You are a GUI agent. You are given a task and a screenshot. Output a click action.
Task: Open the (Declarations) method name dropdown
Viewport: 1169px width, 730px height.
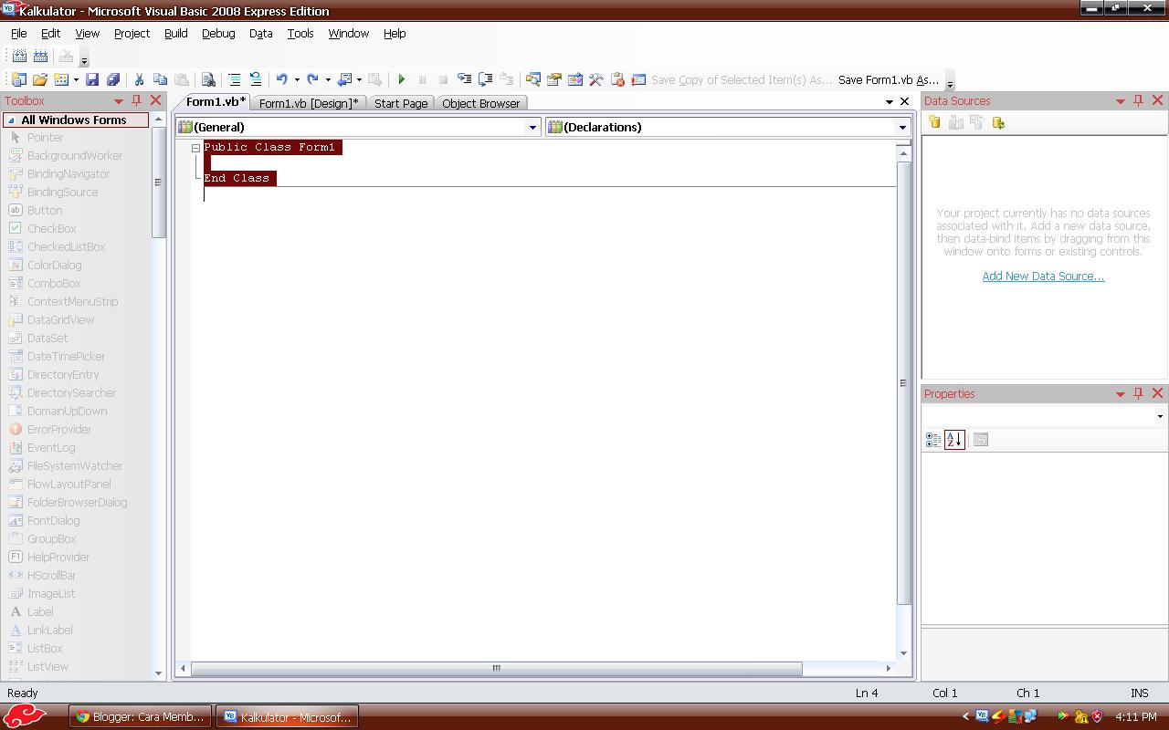click(902, 128)
